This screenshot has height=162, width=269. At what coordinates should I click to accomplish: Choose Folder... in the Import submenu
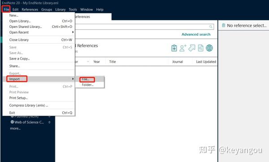coord(87,85)
